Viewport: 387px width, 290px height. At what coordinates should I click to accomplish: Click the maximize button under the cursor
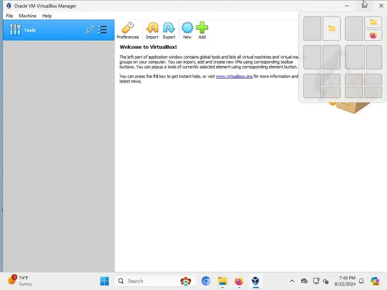coord(364,6)
